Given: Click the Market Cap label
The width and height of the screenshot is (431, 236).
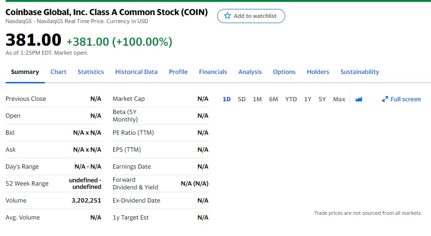Looking at the screenshot, I should tap(129, 99).
